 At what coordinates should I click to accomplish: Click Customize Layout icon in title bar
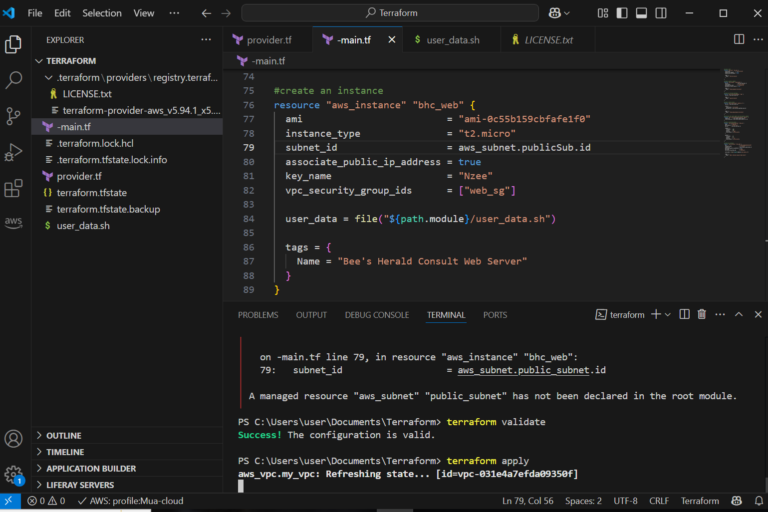(603, 13)
